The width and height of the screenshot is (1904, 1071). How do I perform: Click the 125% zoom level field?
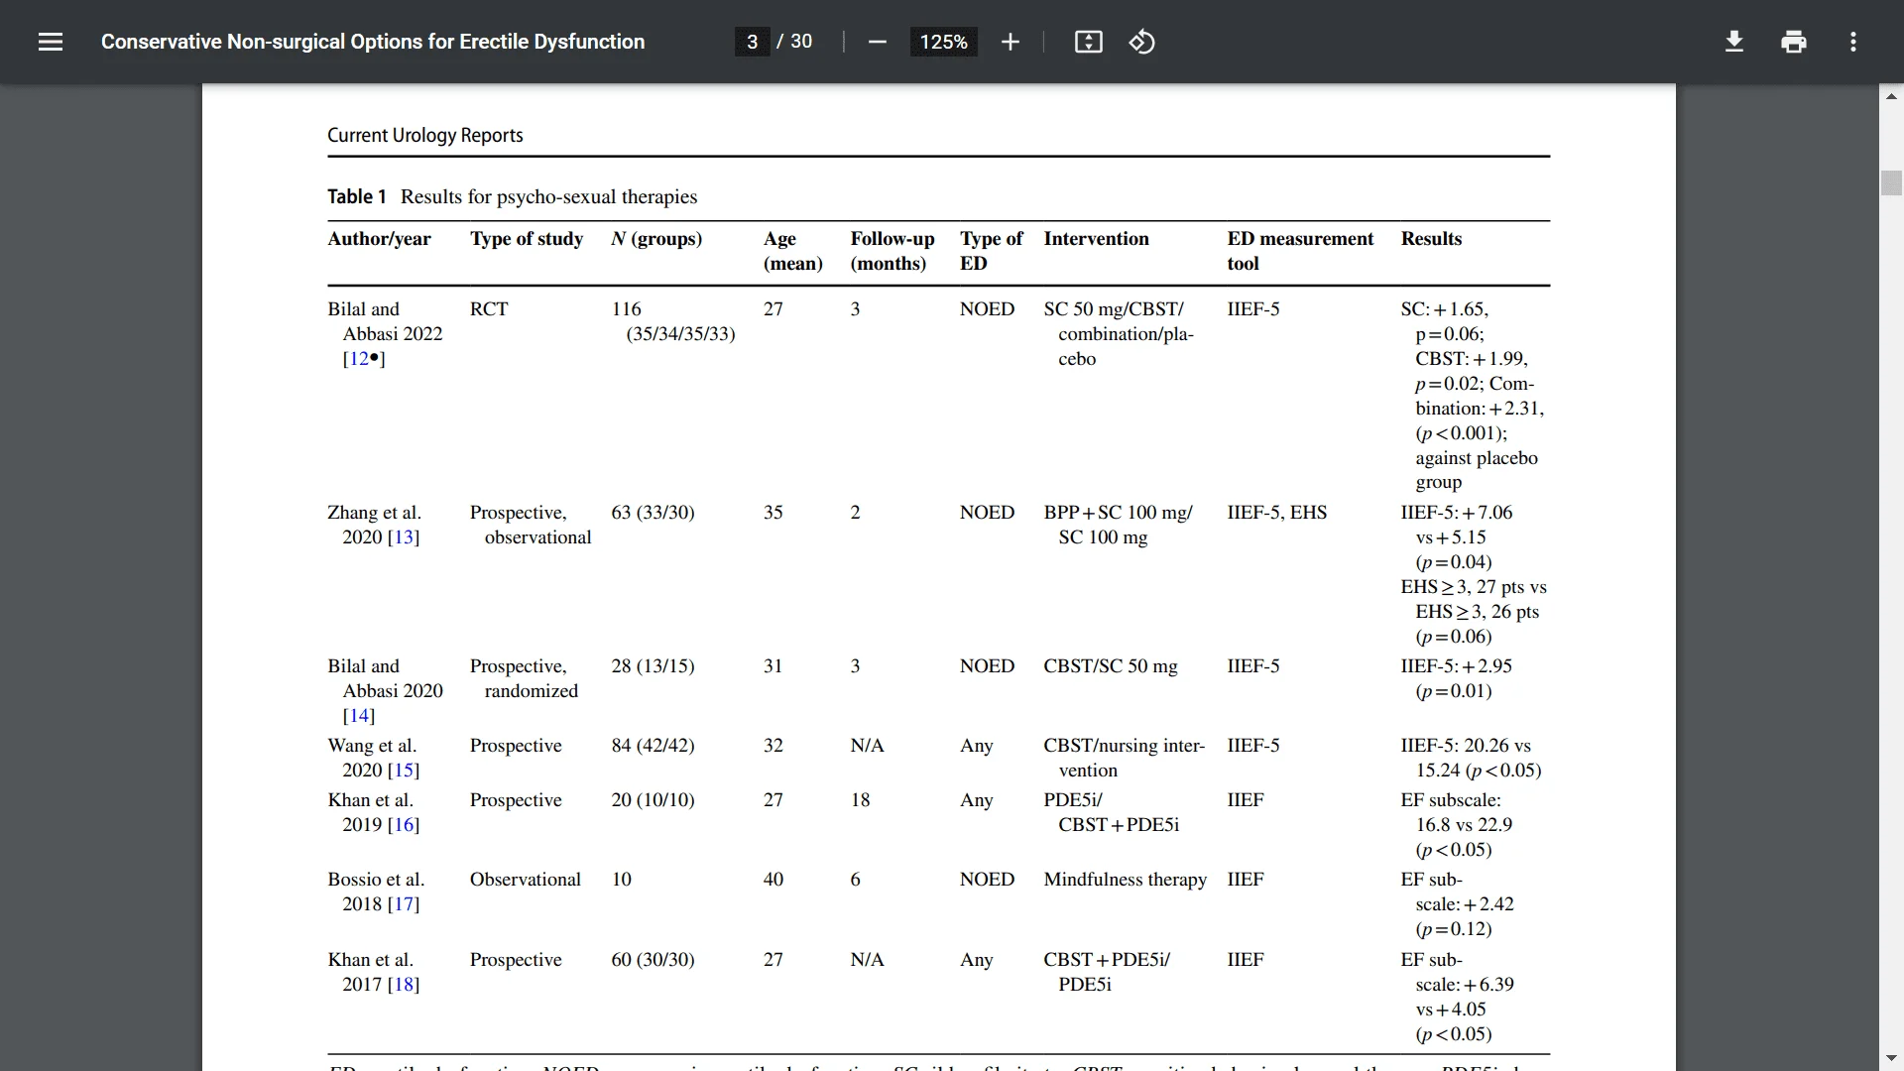click(943, 42)
